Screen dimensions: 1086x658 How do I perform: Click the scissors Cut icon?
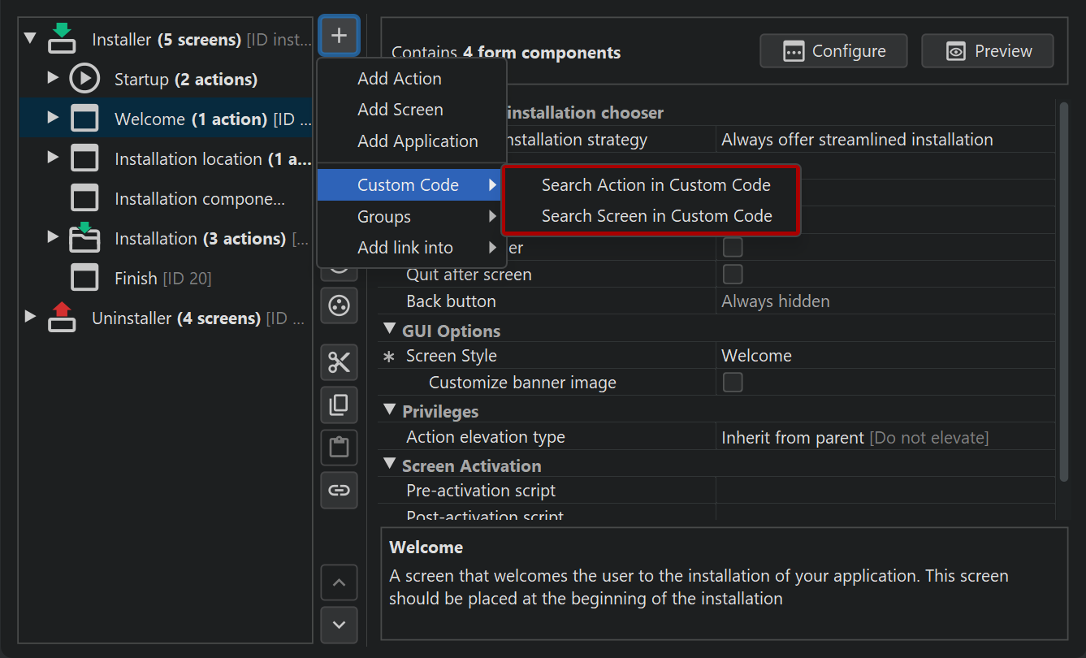[339, 363]
